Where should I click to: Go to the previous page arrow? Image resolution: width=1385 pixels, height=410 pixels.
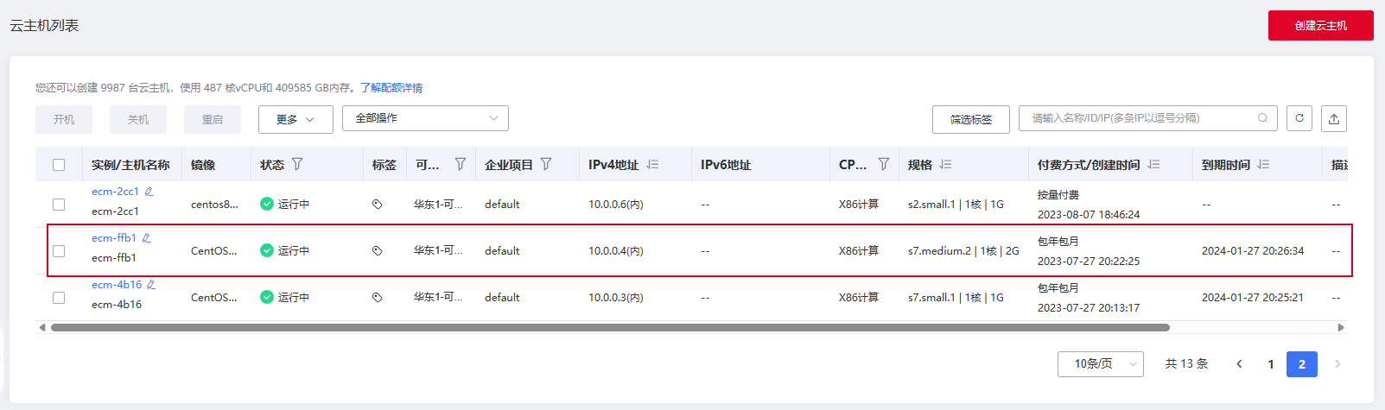pyautogui.click(x=1239, y=364)
